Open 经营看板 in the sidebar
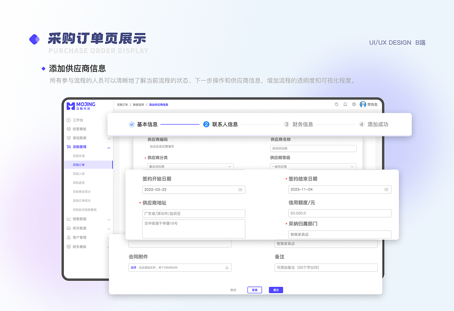The height and width of the screenshot is (311, 454). (x=79, y=129)
